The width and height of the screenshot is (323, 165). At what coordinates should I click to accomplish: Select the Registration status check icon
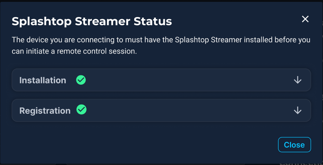82,110
